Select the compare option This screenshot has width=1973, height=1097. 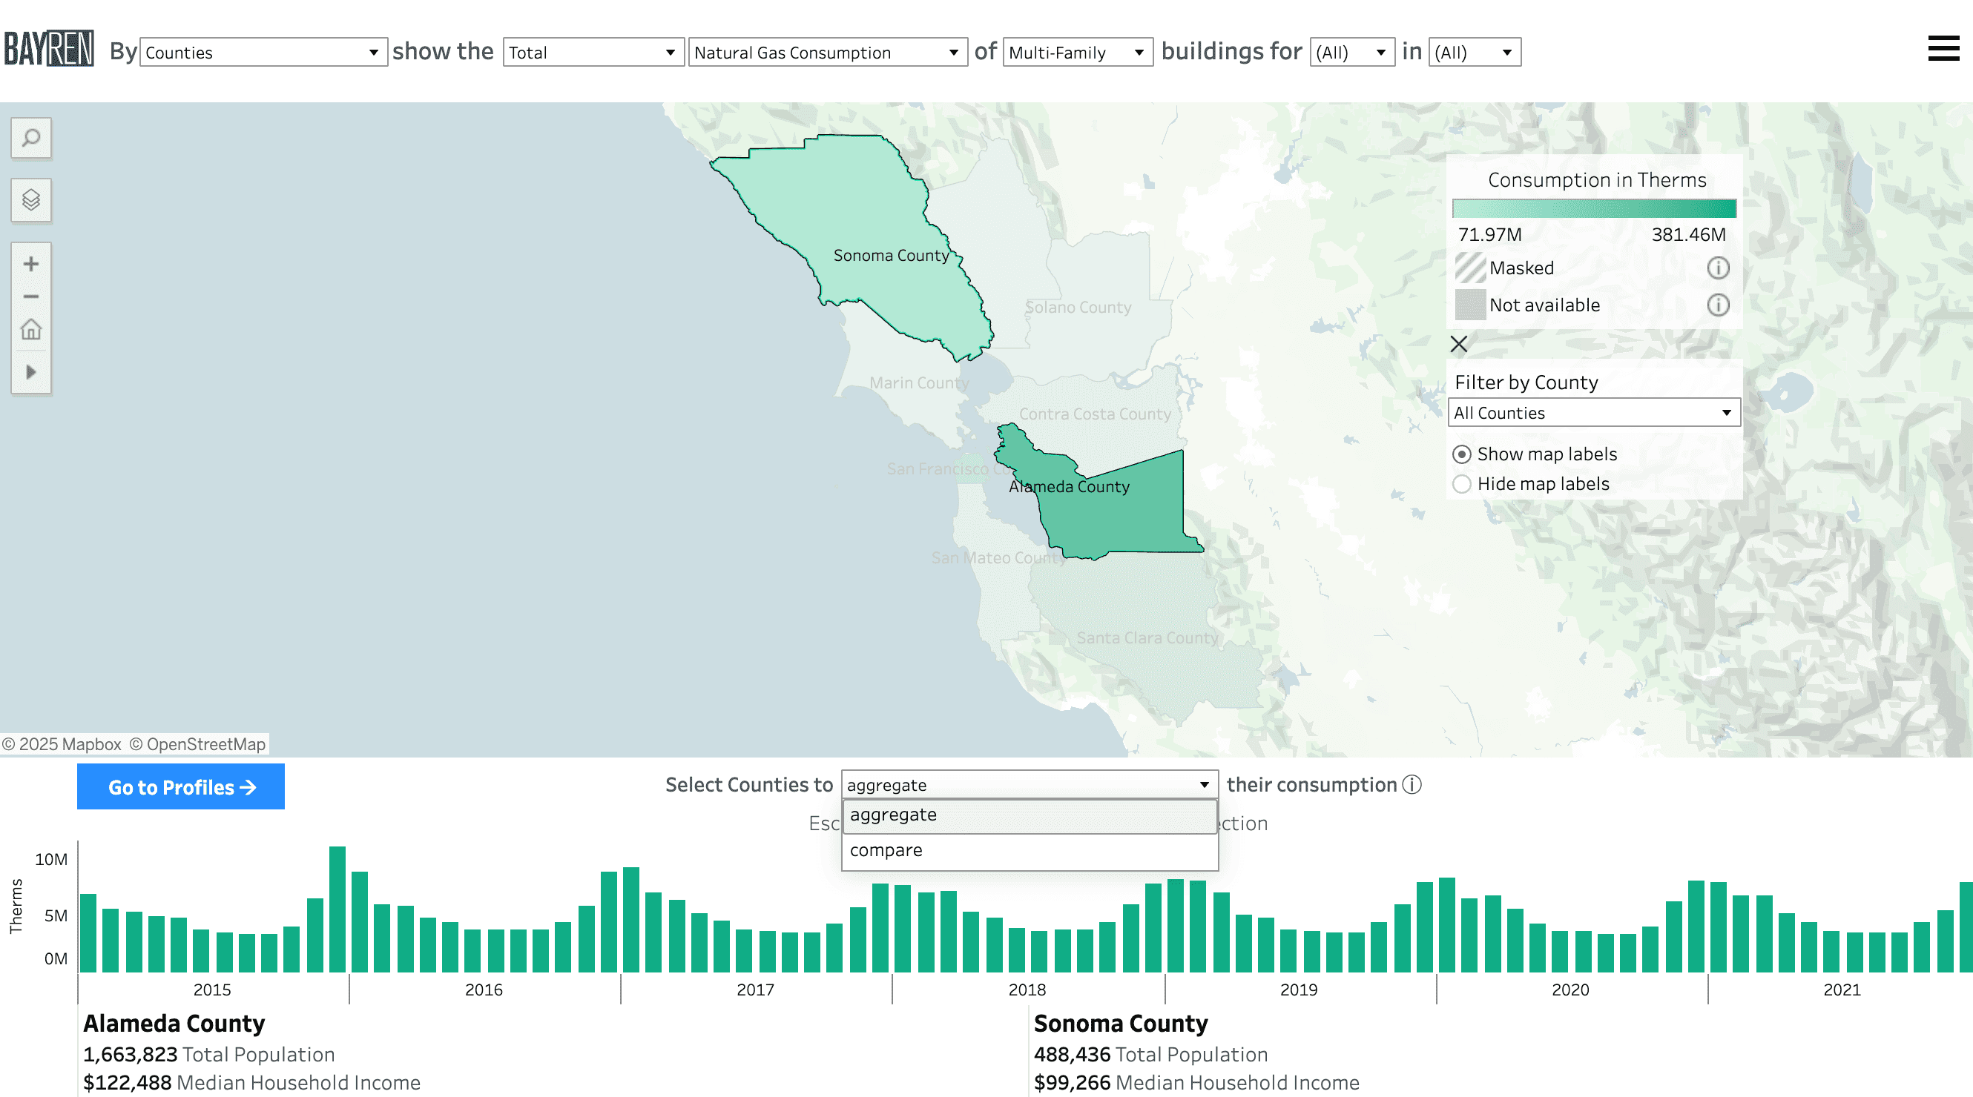(1030, 850)
